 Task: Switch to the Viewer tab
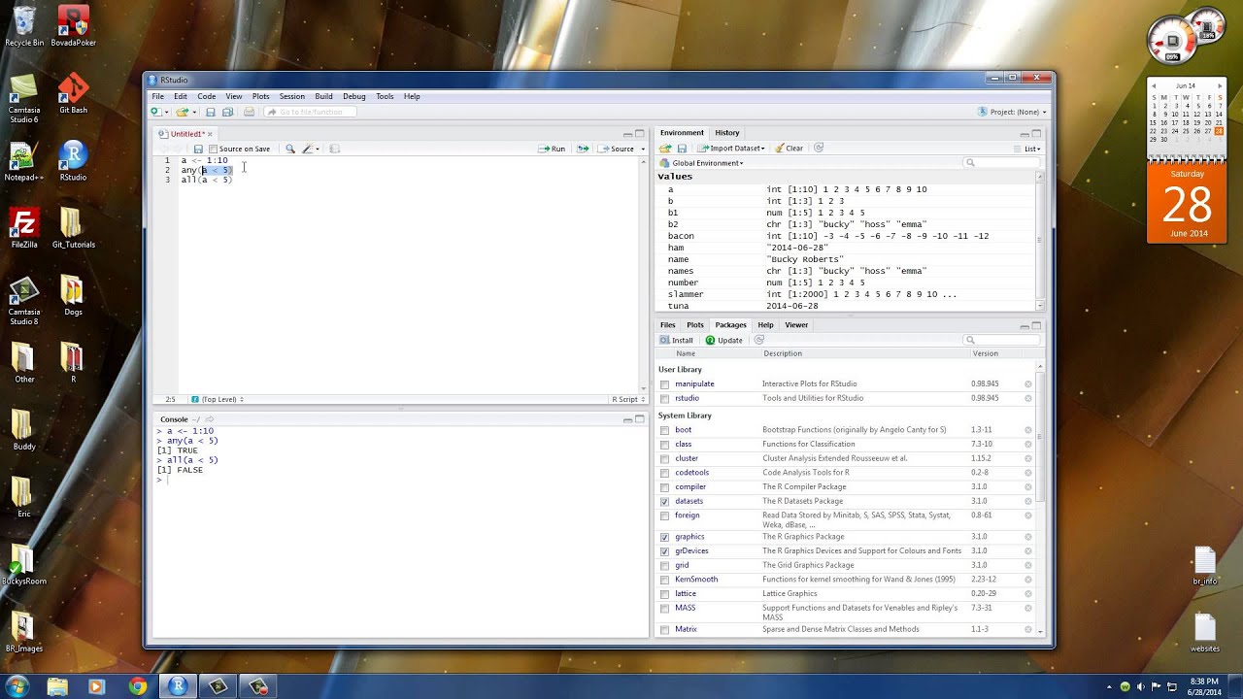point(796,325)
